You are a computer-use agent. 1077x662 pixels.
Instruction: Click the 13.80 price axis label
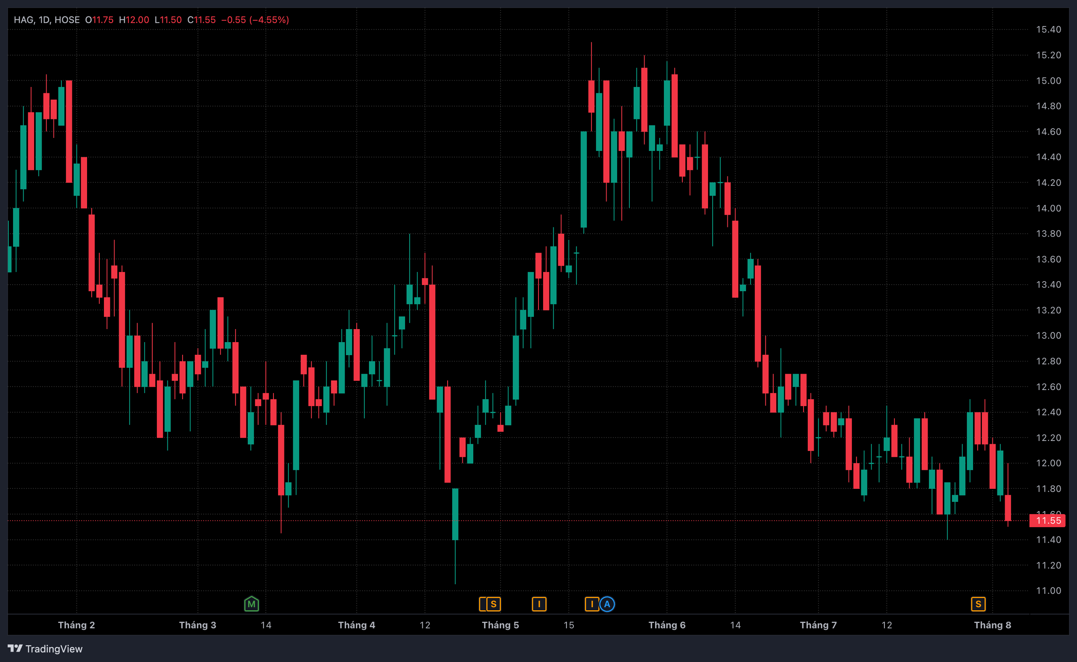tap(1048, 233)
